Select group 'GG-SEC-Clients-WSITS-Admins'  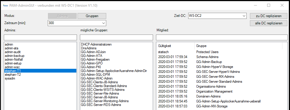(116, 90)
